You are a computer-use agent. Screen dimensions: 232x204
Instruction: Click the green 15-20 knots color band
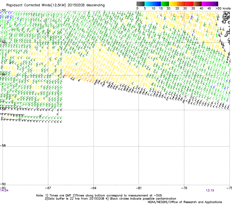click(165, 4)
